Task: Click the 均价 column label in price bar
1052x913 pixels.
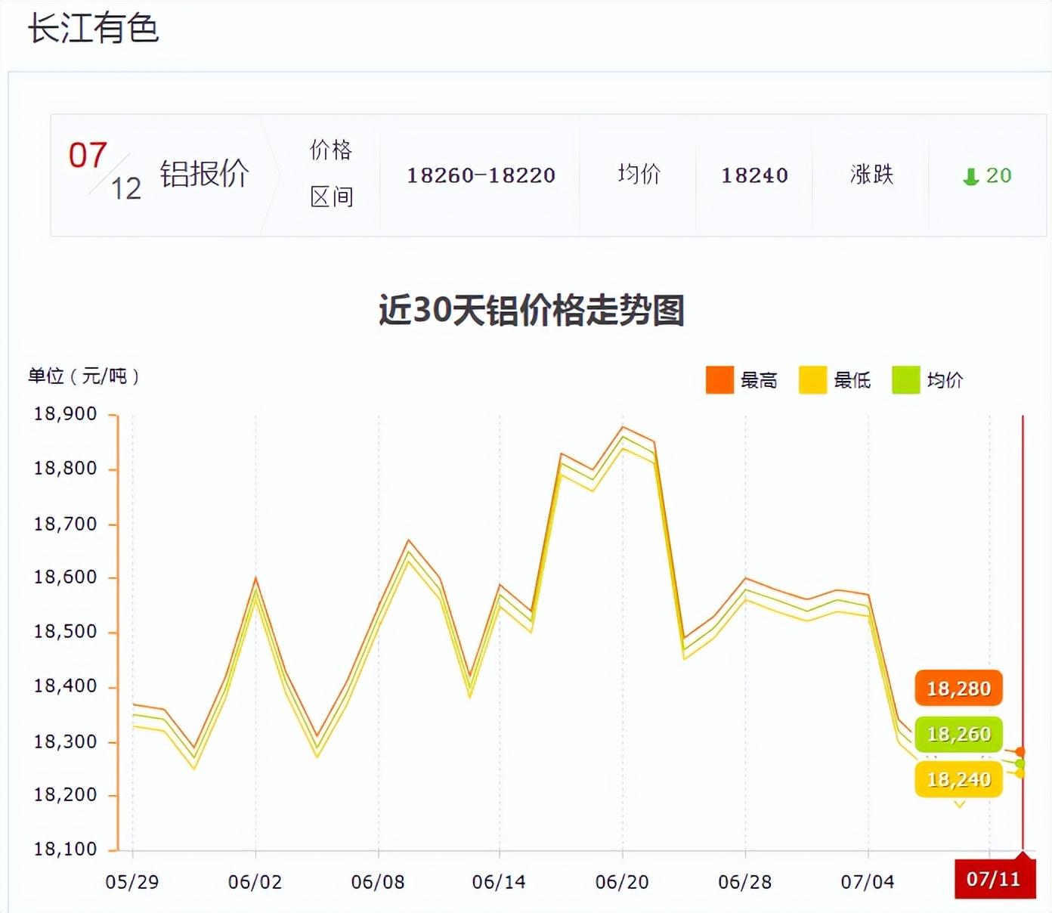Action: [x=639, y=175]
